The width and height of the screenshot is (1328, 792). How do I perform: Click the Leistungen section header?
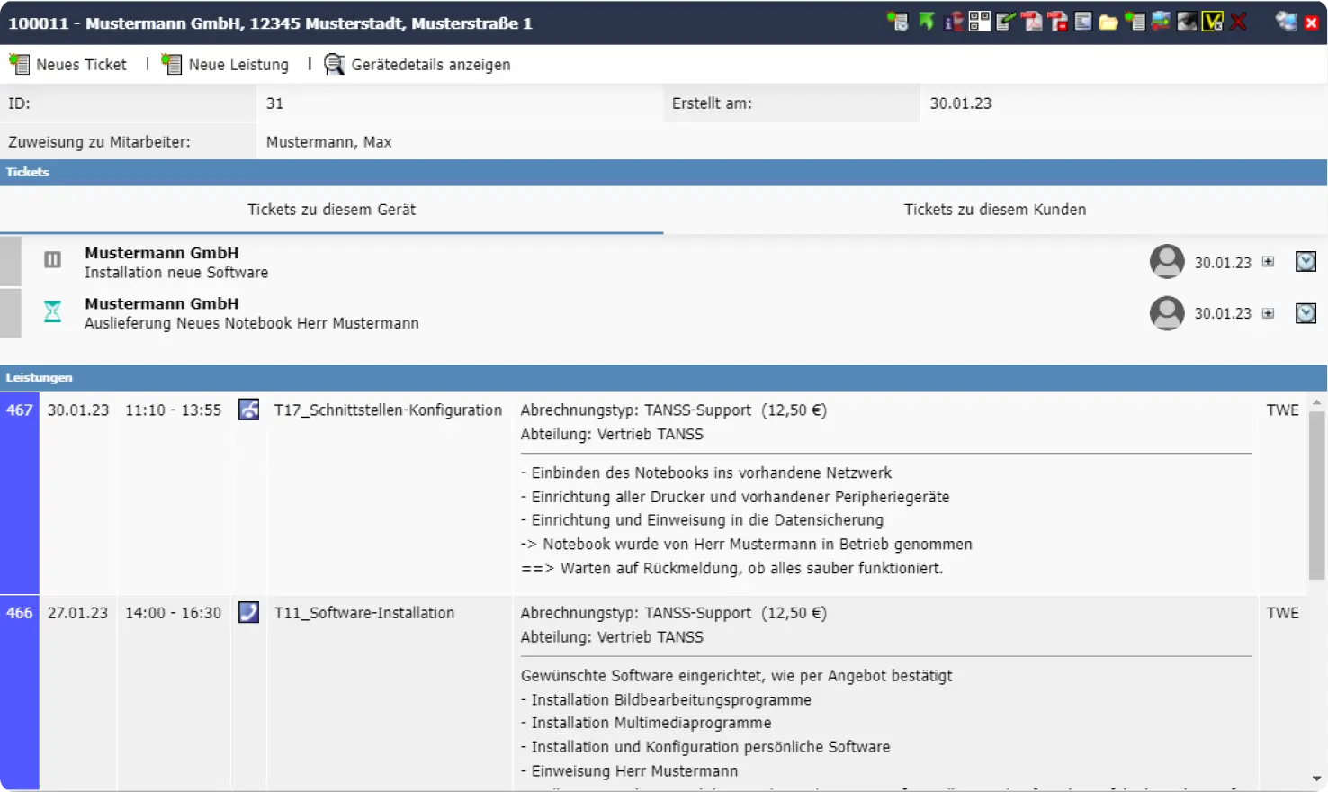(664, 377)
